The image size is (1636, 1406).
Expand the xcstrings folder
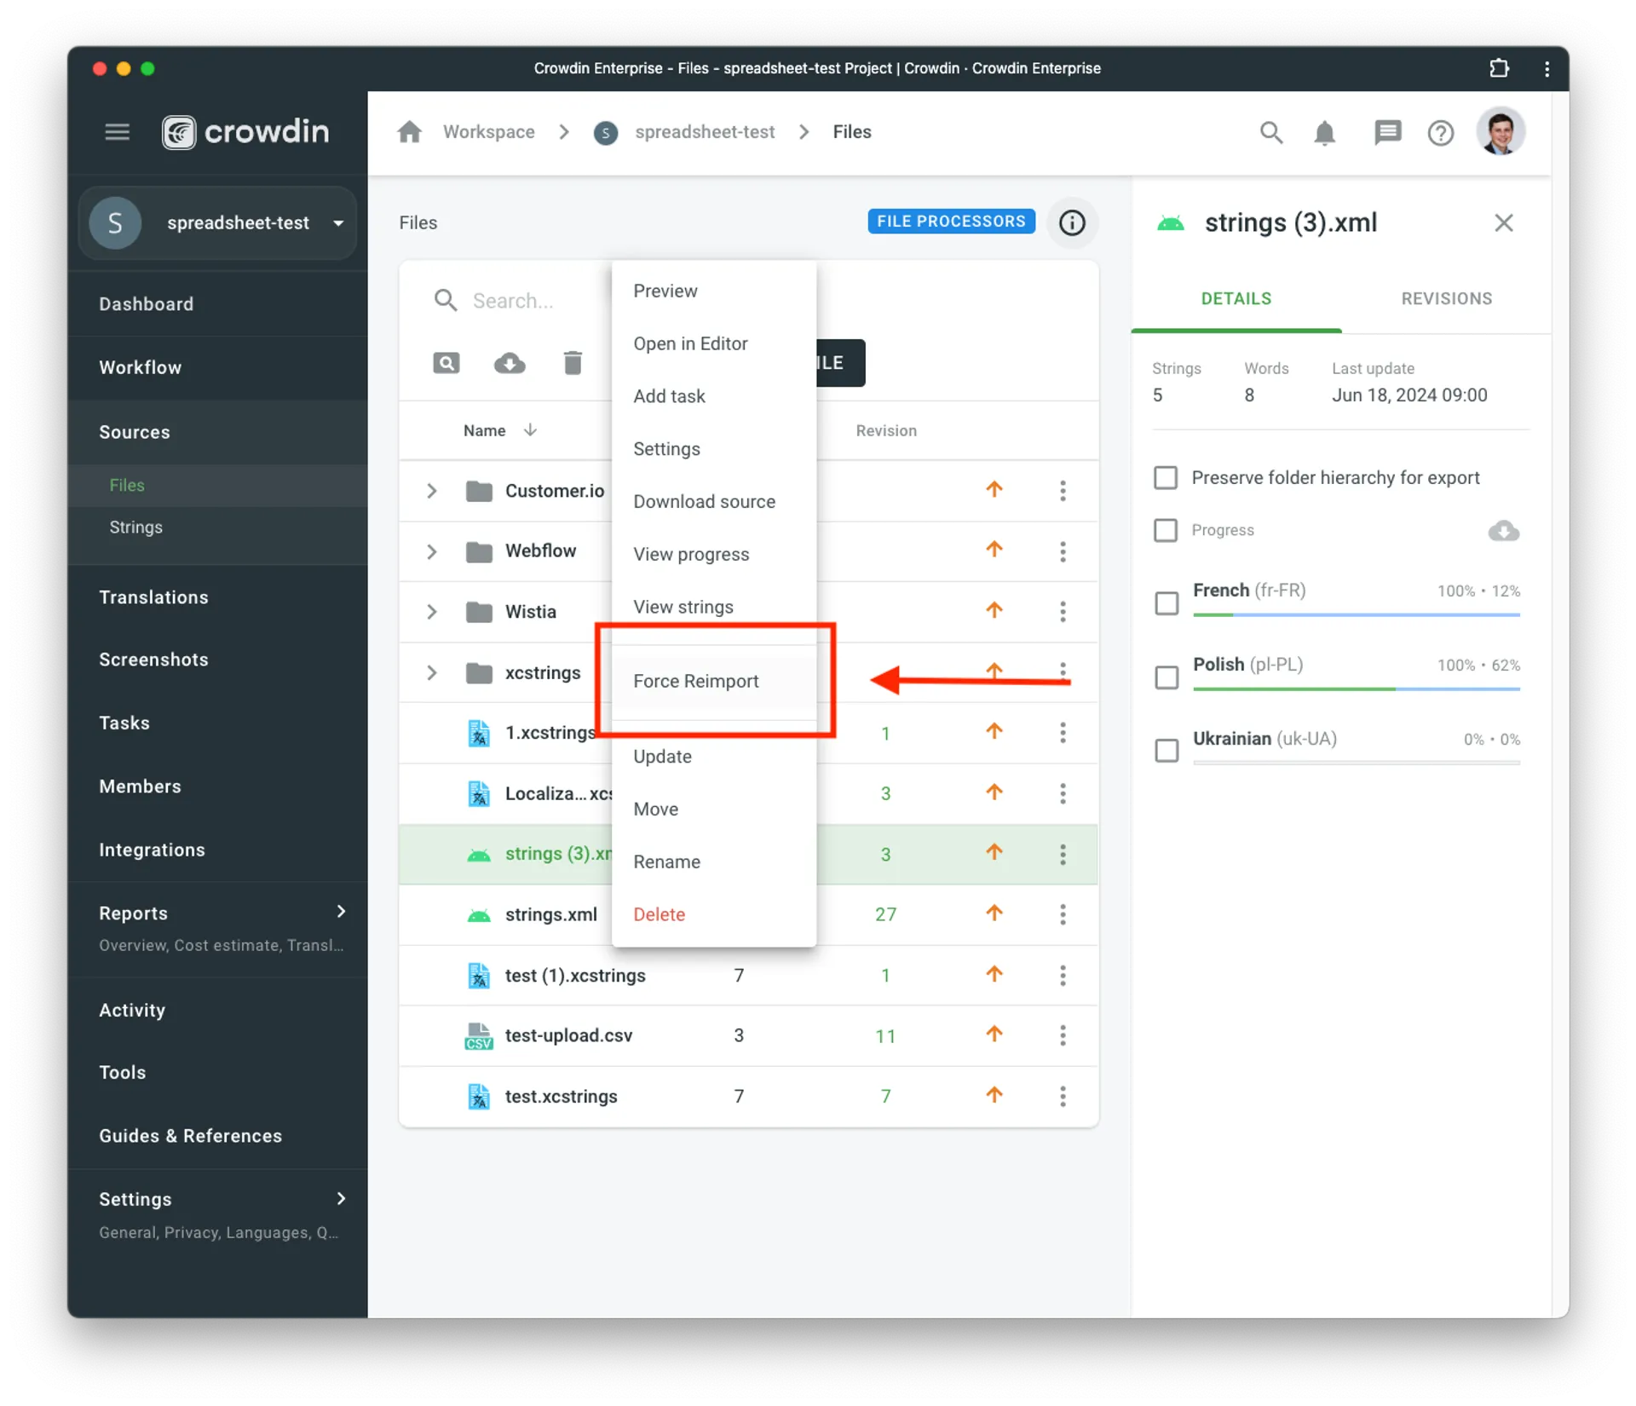coord(431,672)
